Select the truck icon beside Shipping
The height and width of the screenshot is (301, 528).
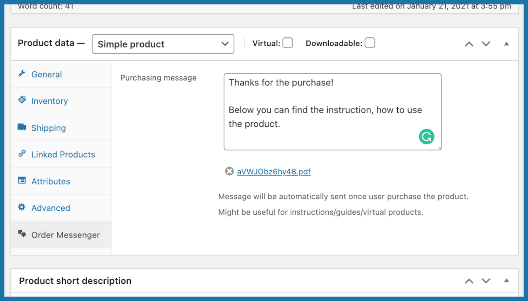tap(22, 128)
